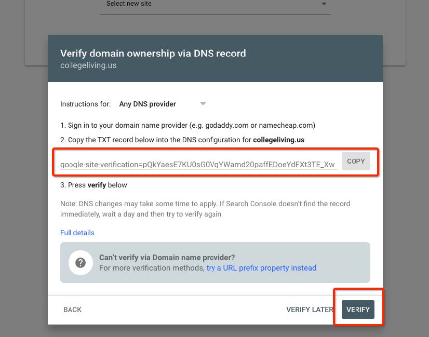Viewport: 429px width, 337px height.
Task: Follow try a URL prefix property instead link
Action: (261, 267)
